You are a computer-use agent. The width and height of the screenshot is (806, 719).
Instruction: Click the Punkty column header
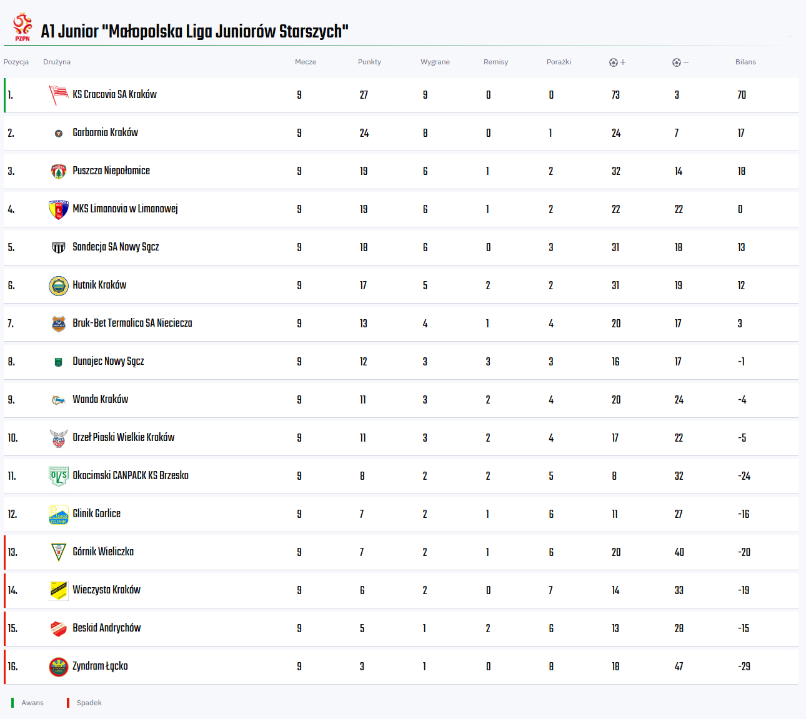pyautogui.click(x=369, y=62)
